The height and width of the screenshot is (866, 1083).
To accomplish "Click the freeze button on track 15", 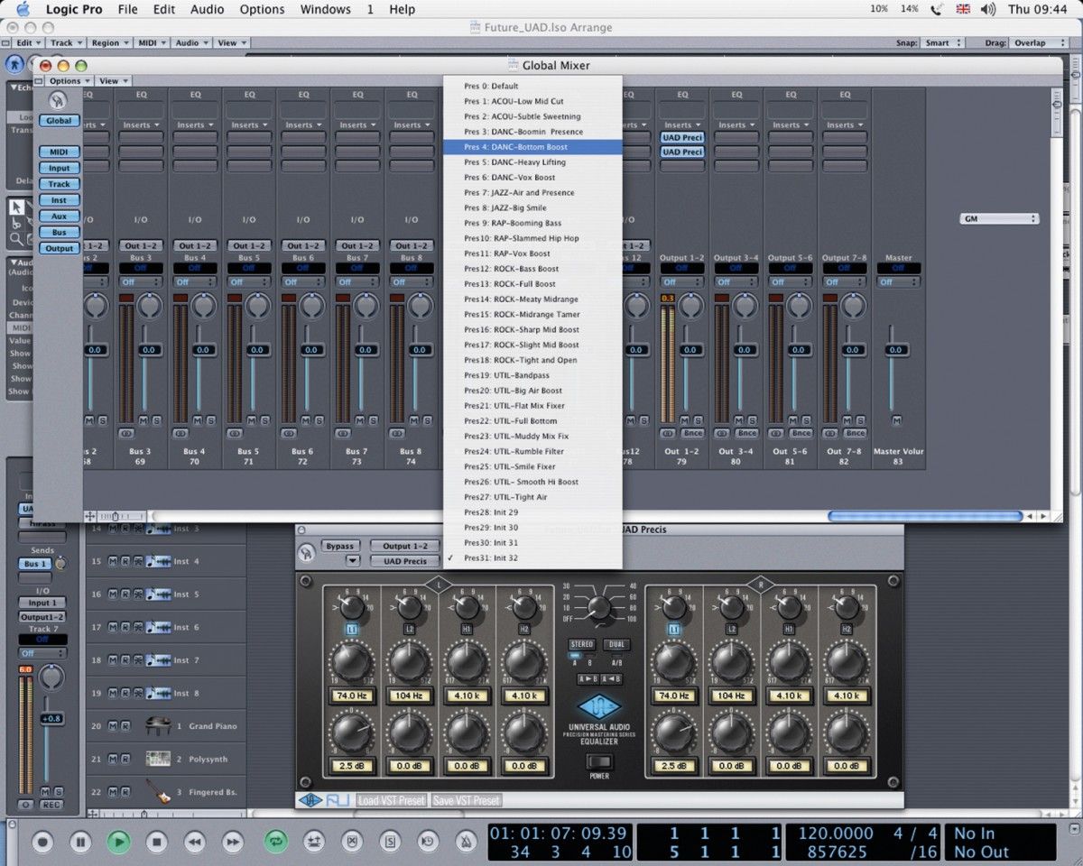I will (x=137, y=561).
